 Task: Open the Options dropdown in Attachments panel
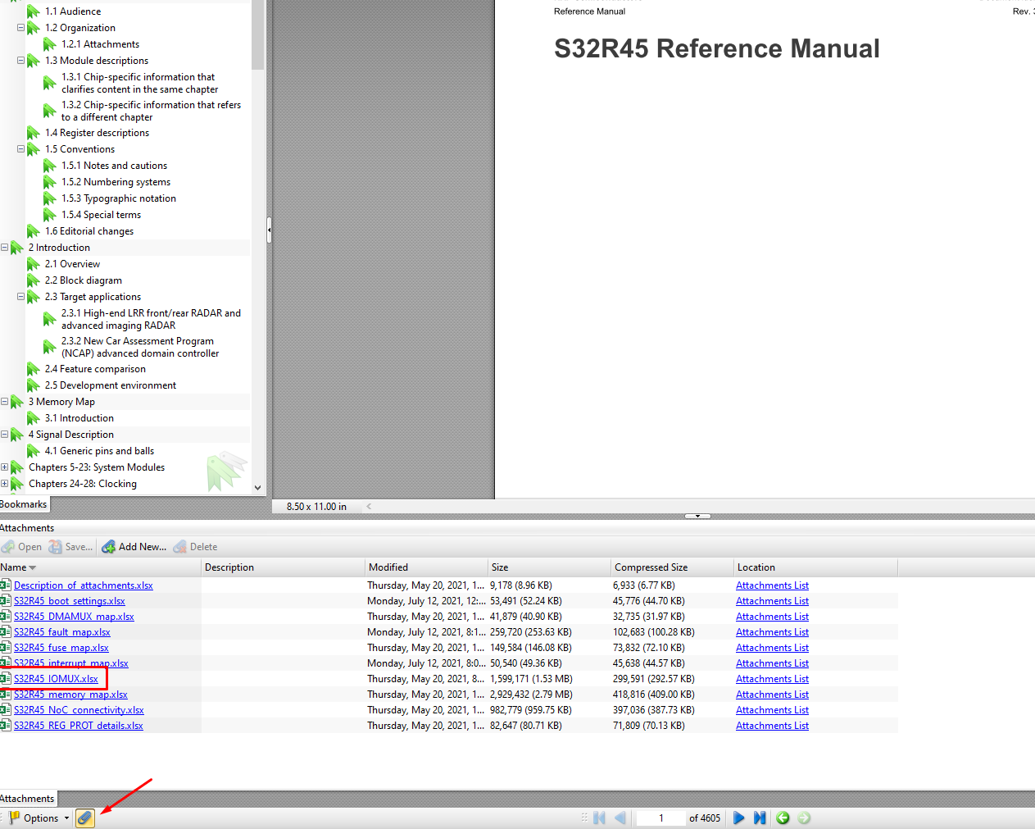41,818
